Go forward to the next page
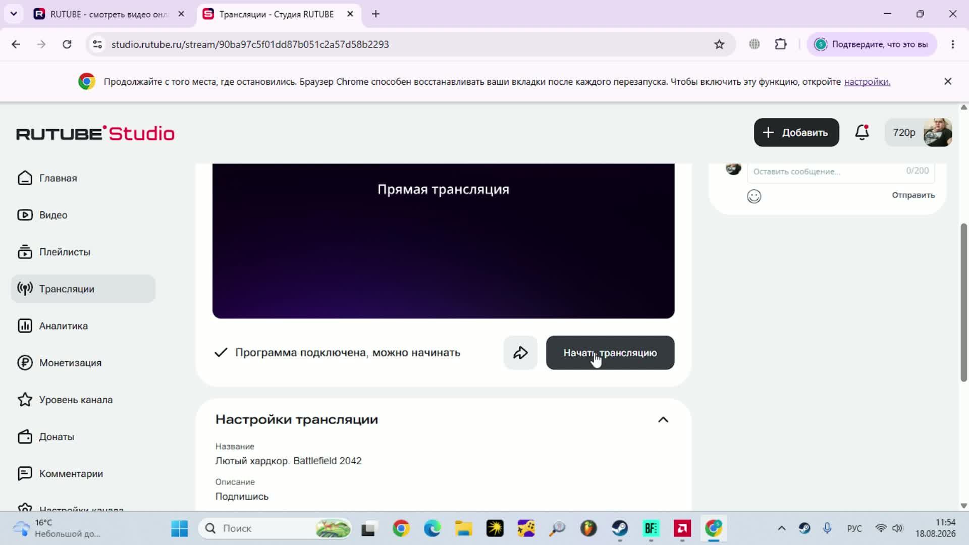This screenshot has width=969, height=545. [41, 44]
